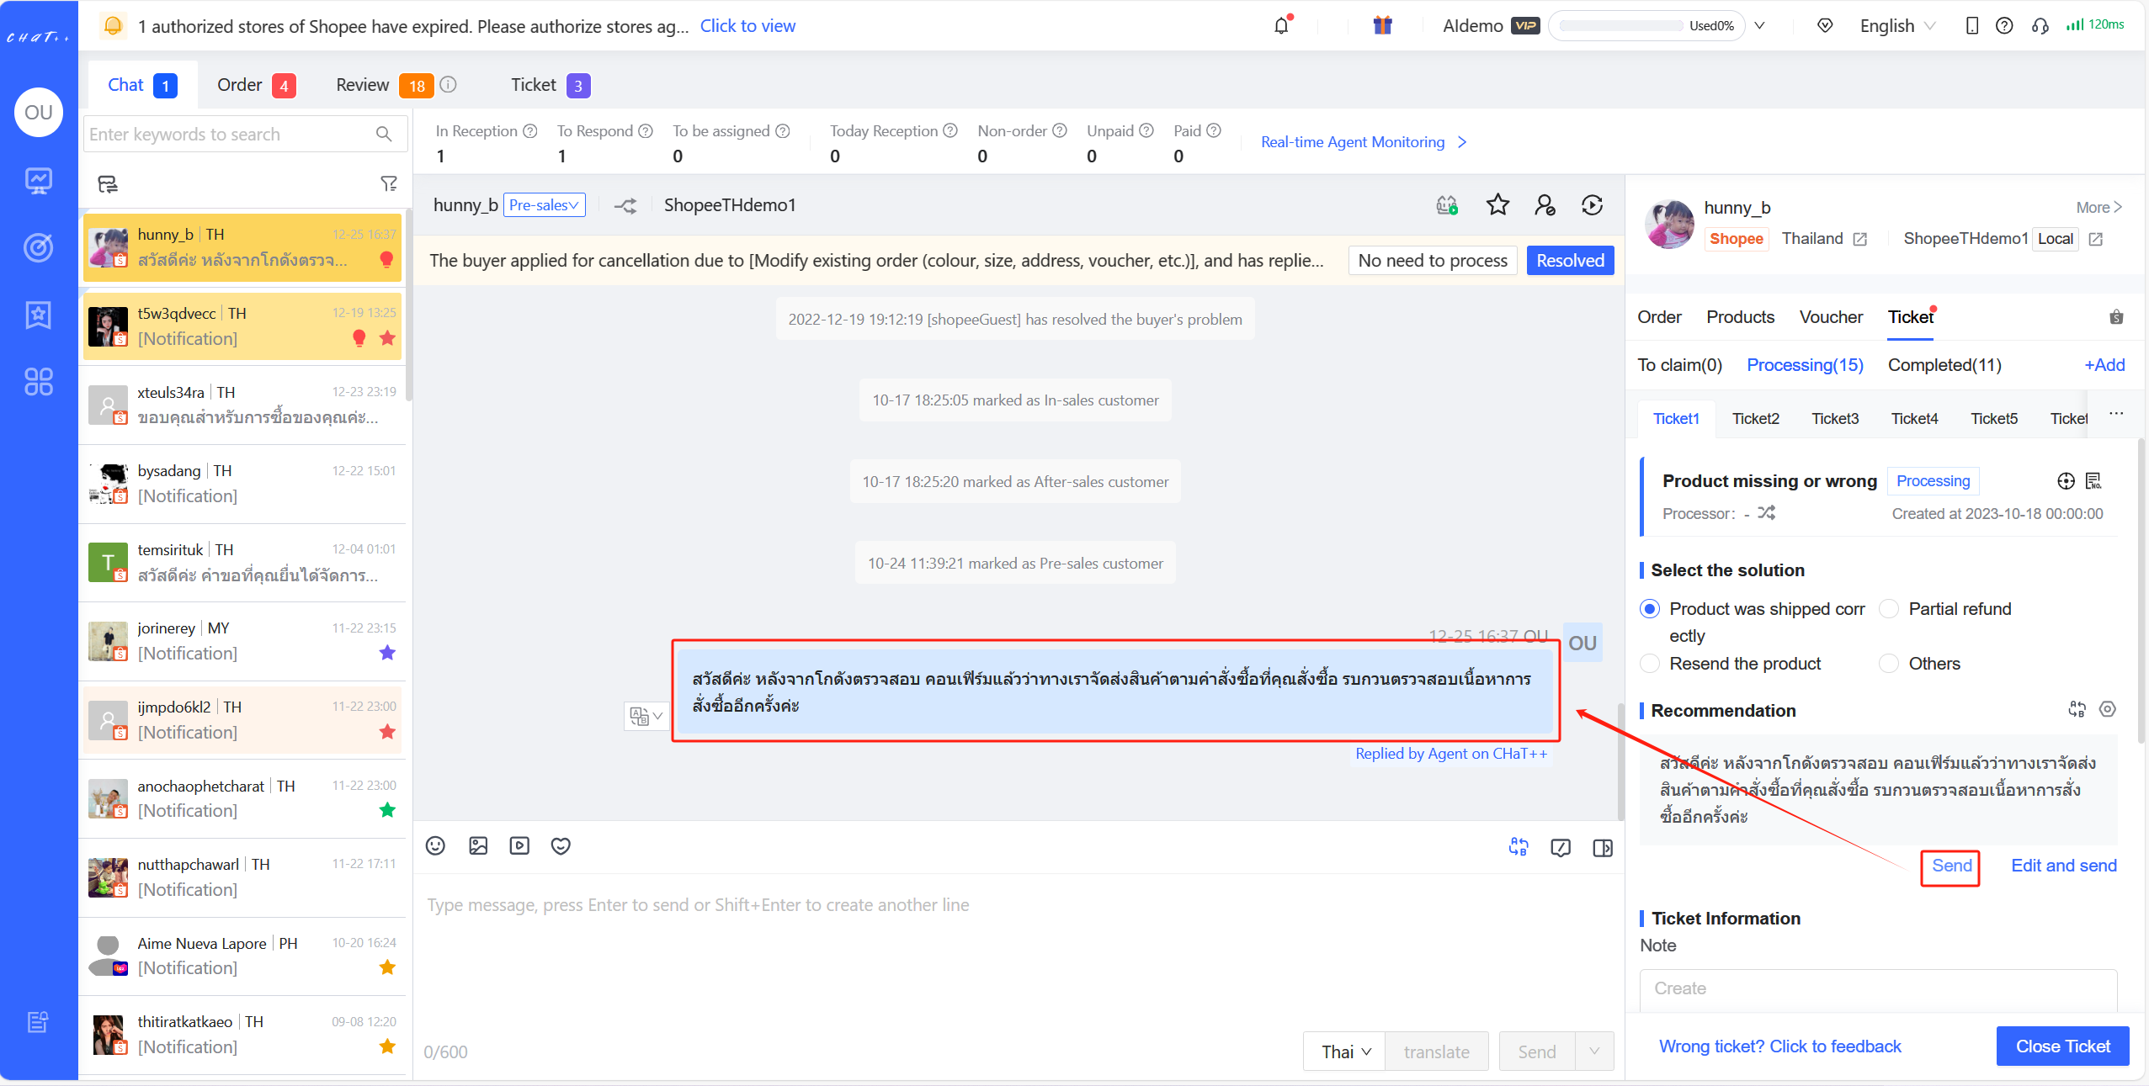Switch to the Order tab at top
Screen dimensions: 2149x1086
coord(256,85)
